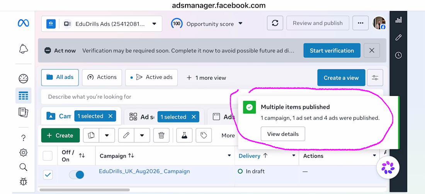
Task: Open the settings gear in sidebar
Action: (x=23, y=153)
